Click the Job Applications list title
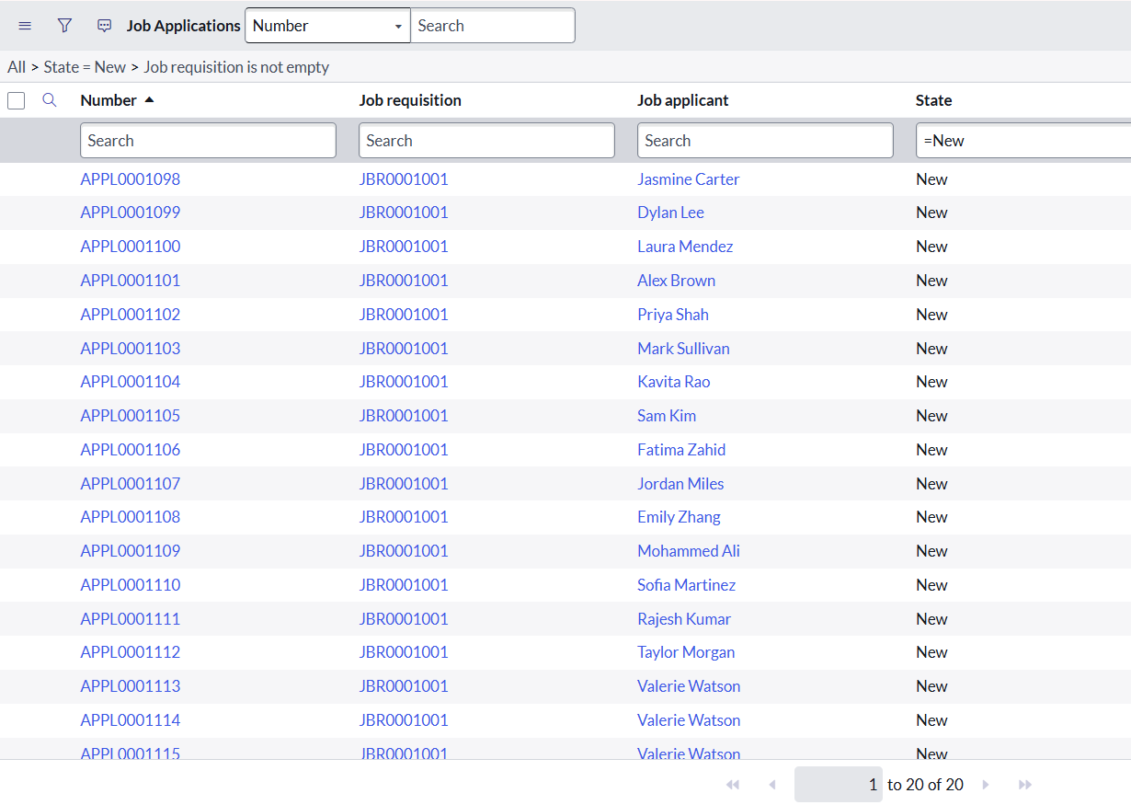 point(184,26)
